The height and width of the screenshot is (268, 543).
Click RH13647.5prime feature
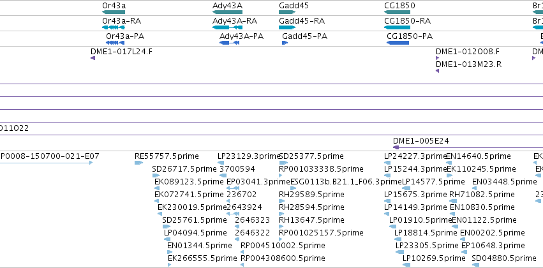tap(281, 227)
